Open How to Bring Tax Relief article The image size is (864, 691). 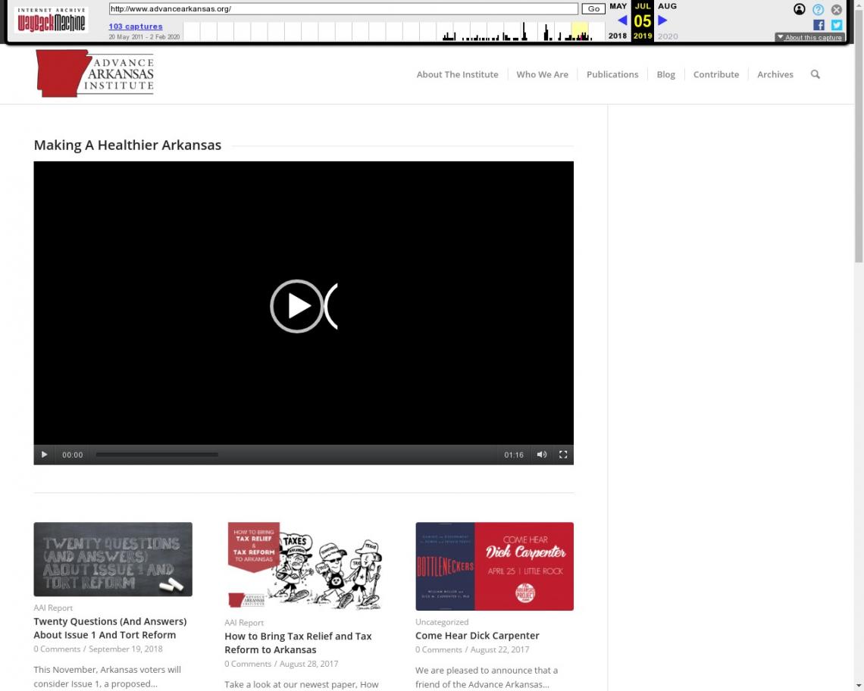click(x=298, y=643)
